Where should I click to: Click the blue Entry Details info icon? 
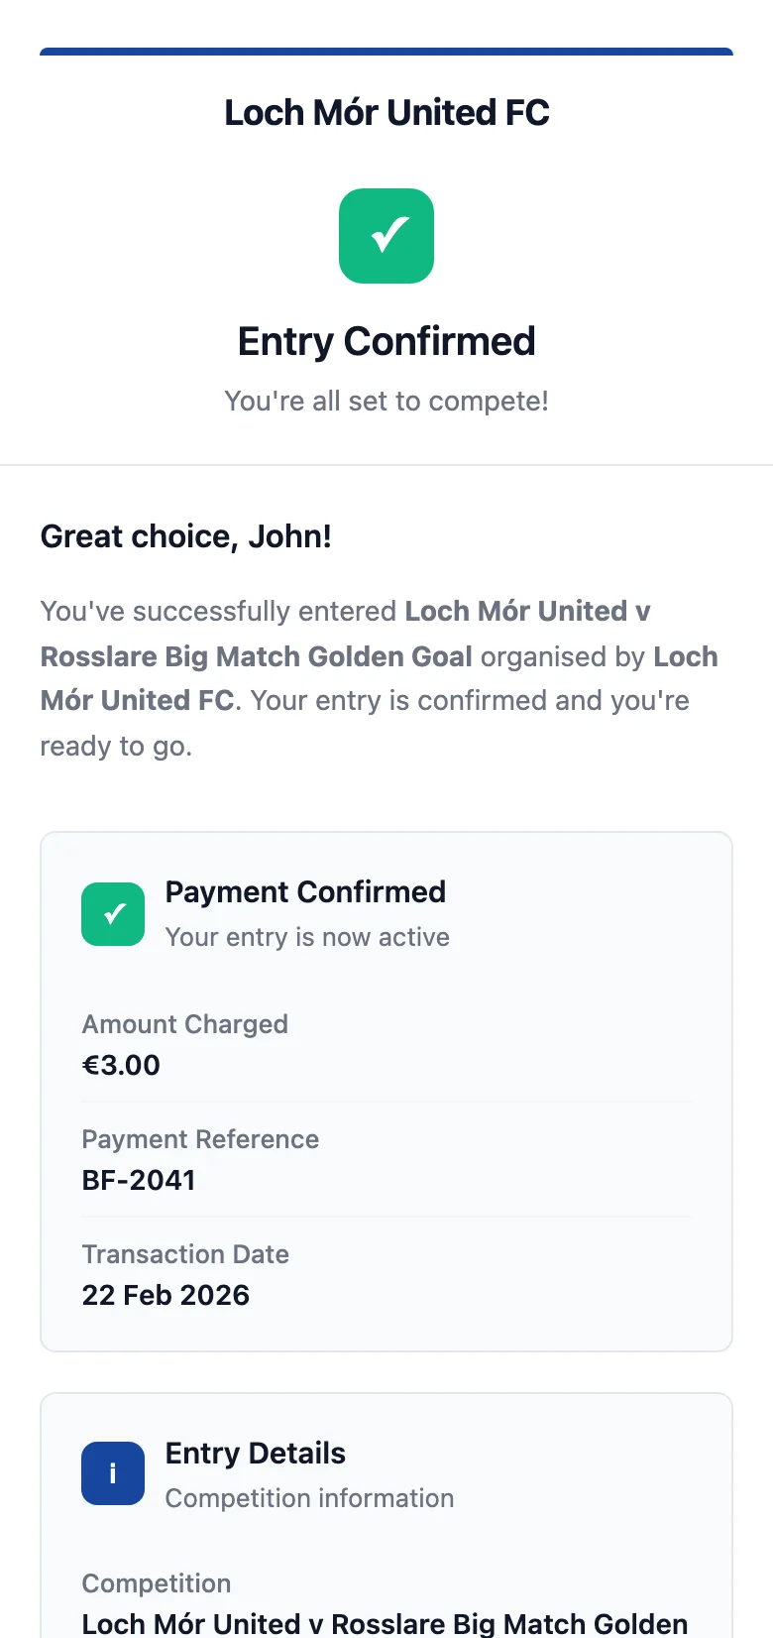tap(113, 1473)
